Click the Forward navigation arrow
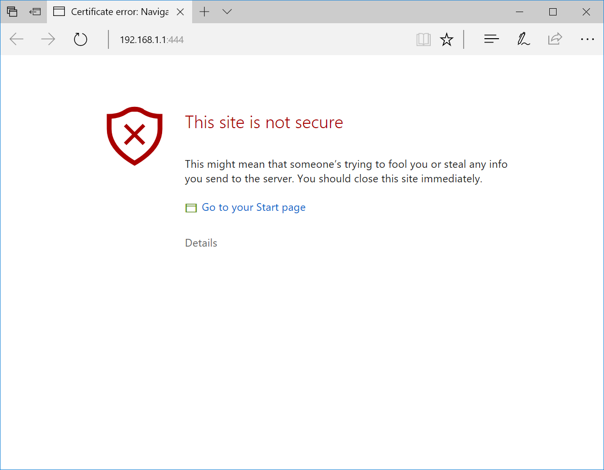Screen dimensions: 604x470 point(48,39)
